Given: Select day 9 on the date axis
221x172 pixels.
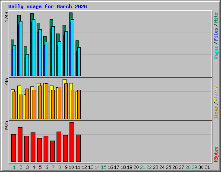Looking at the screenshot, I should tap(66, 167).
